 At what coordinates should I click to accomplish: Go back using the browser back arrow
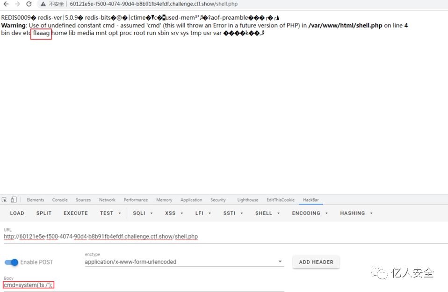click(x=6, y=4)
